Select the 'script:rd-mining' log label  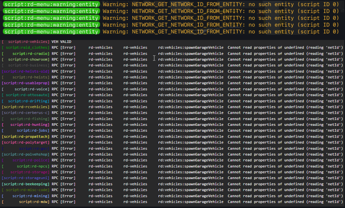(x=26, y=196)
